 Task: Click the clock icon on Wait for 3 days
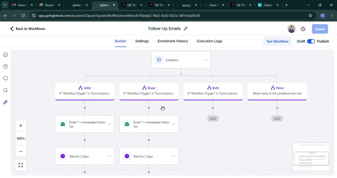click(127, 156)
